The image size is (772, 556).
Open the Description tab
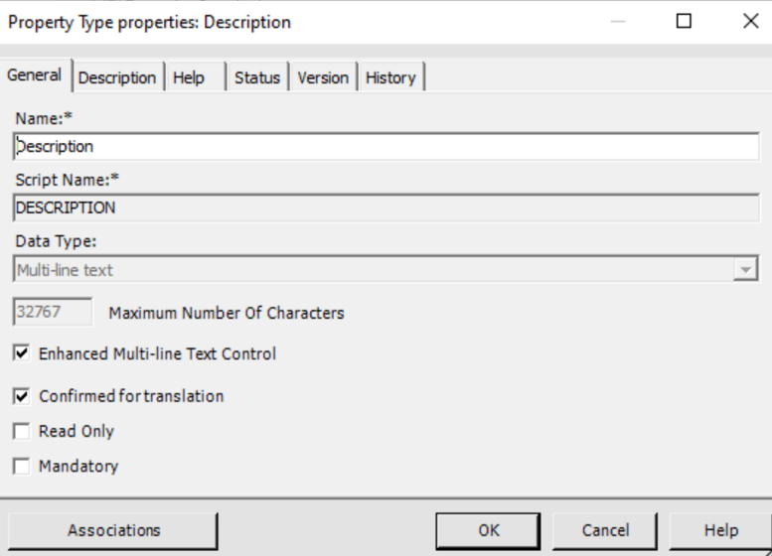point(117,77)
